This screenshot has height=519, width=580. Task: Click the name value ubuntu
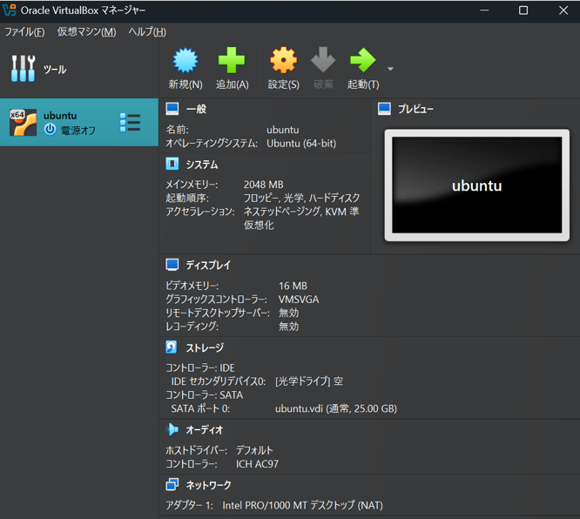coord(283,130)
